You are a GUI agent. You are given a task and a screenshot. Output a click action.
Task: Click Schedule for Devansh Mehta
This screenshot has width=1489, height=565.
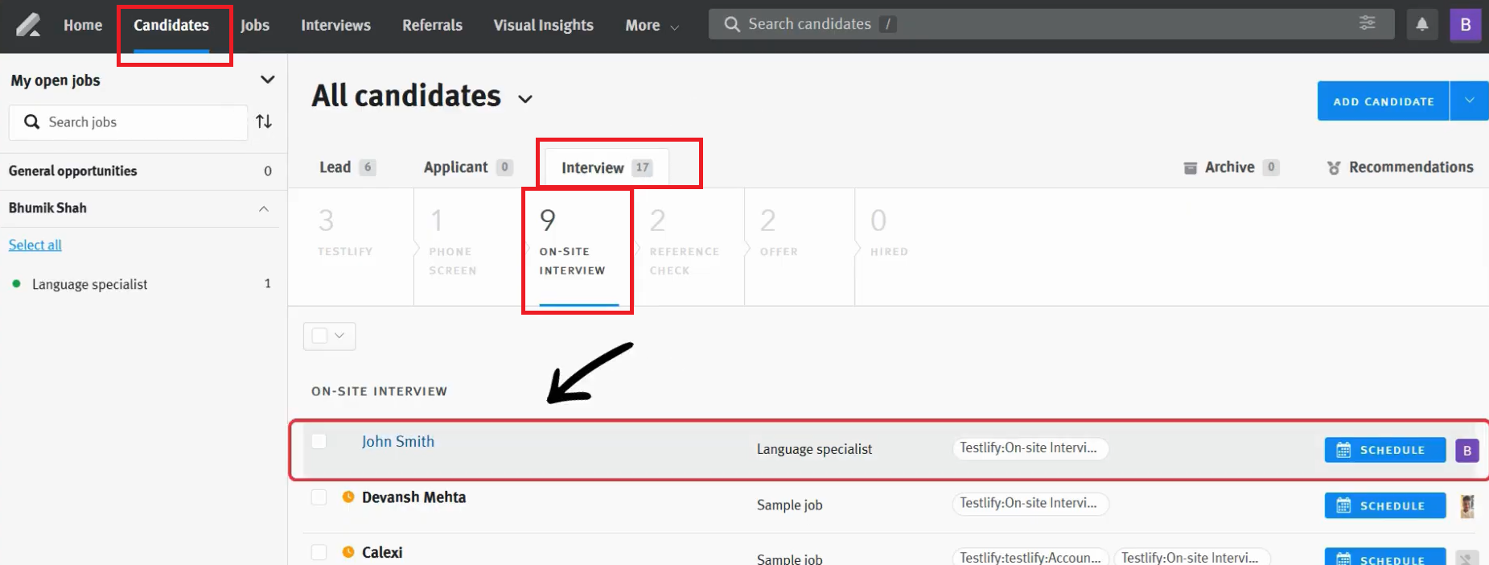point(1384,505)
